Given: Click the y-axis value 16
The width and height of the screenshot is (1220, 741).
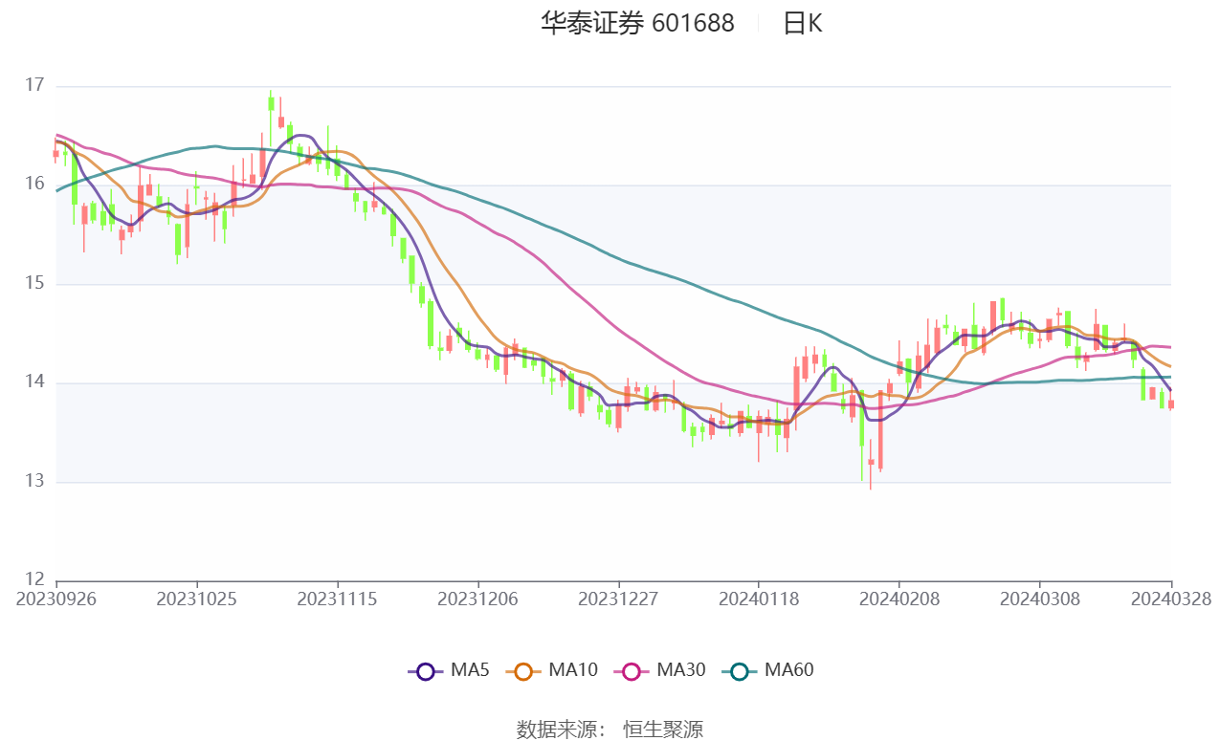Looking at the screenshot, I should (x=34, y=185).
